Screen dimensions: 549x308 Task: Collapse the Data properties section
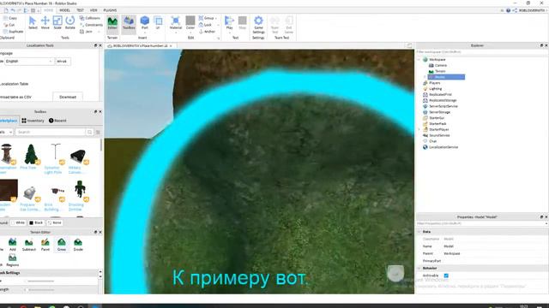[419, 232]
